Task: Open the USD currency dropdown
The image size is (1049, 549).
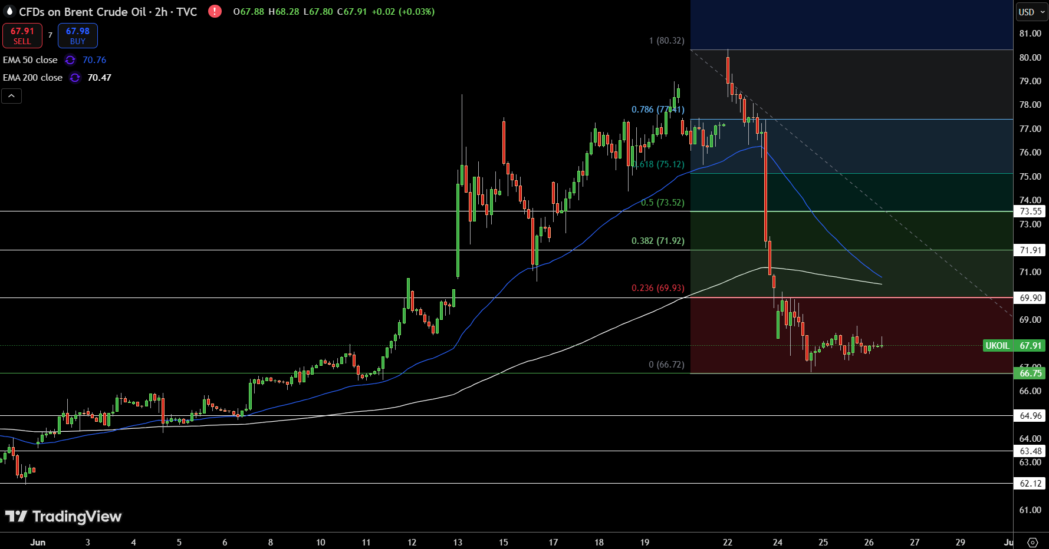Action: tap(1031, 12)
